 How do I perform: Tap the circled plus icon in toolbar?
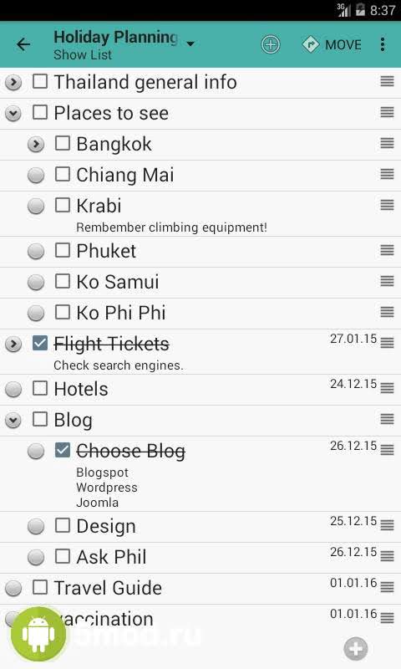click(271, 44)
